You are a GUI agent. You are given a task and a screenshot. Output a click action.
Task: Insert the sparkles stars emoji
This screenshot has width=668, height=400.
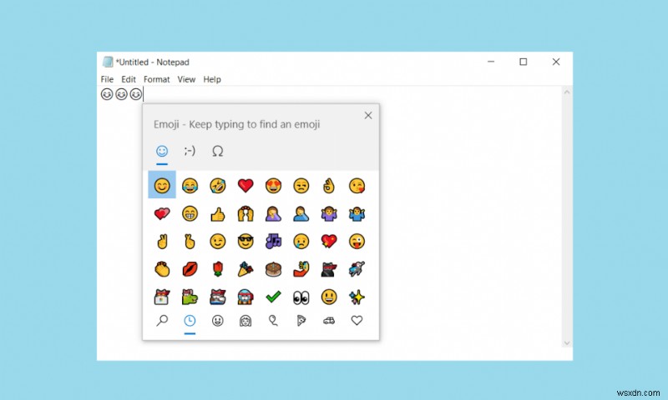coord(357,297)
